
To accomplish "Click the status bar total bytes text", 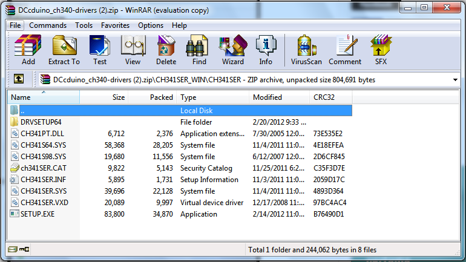I will [x=312, y=250].
